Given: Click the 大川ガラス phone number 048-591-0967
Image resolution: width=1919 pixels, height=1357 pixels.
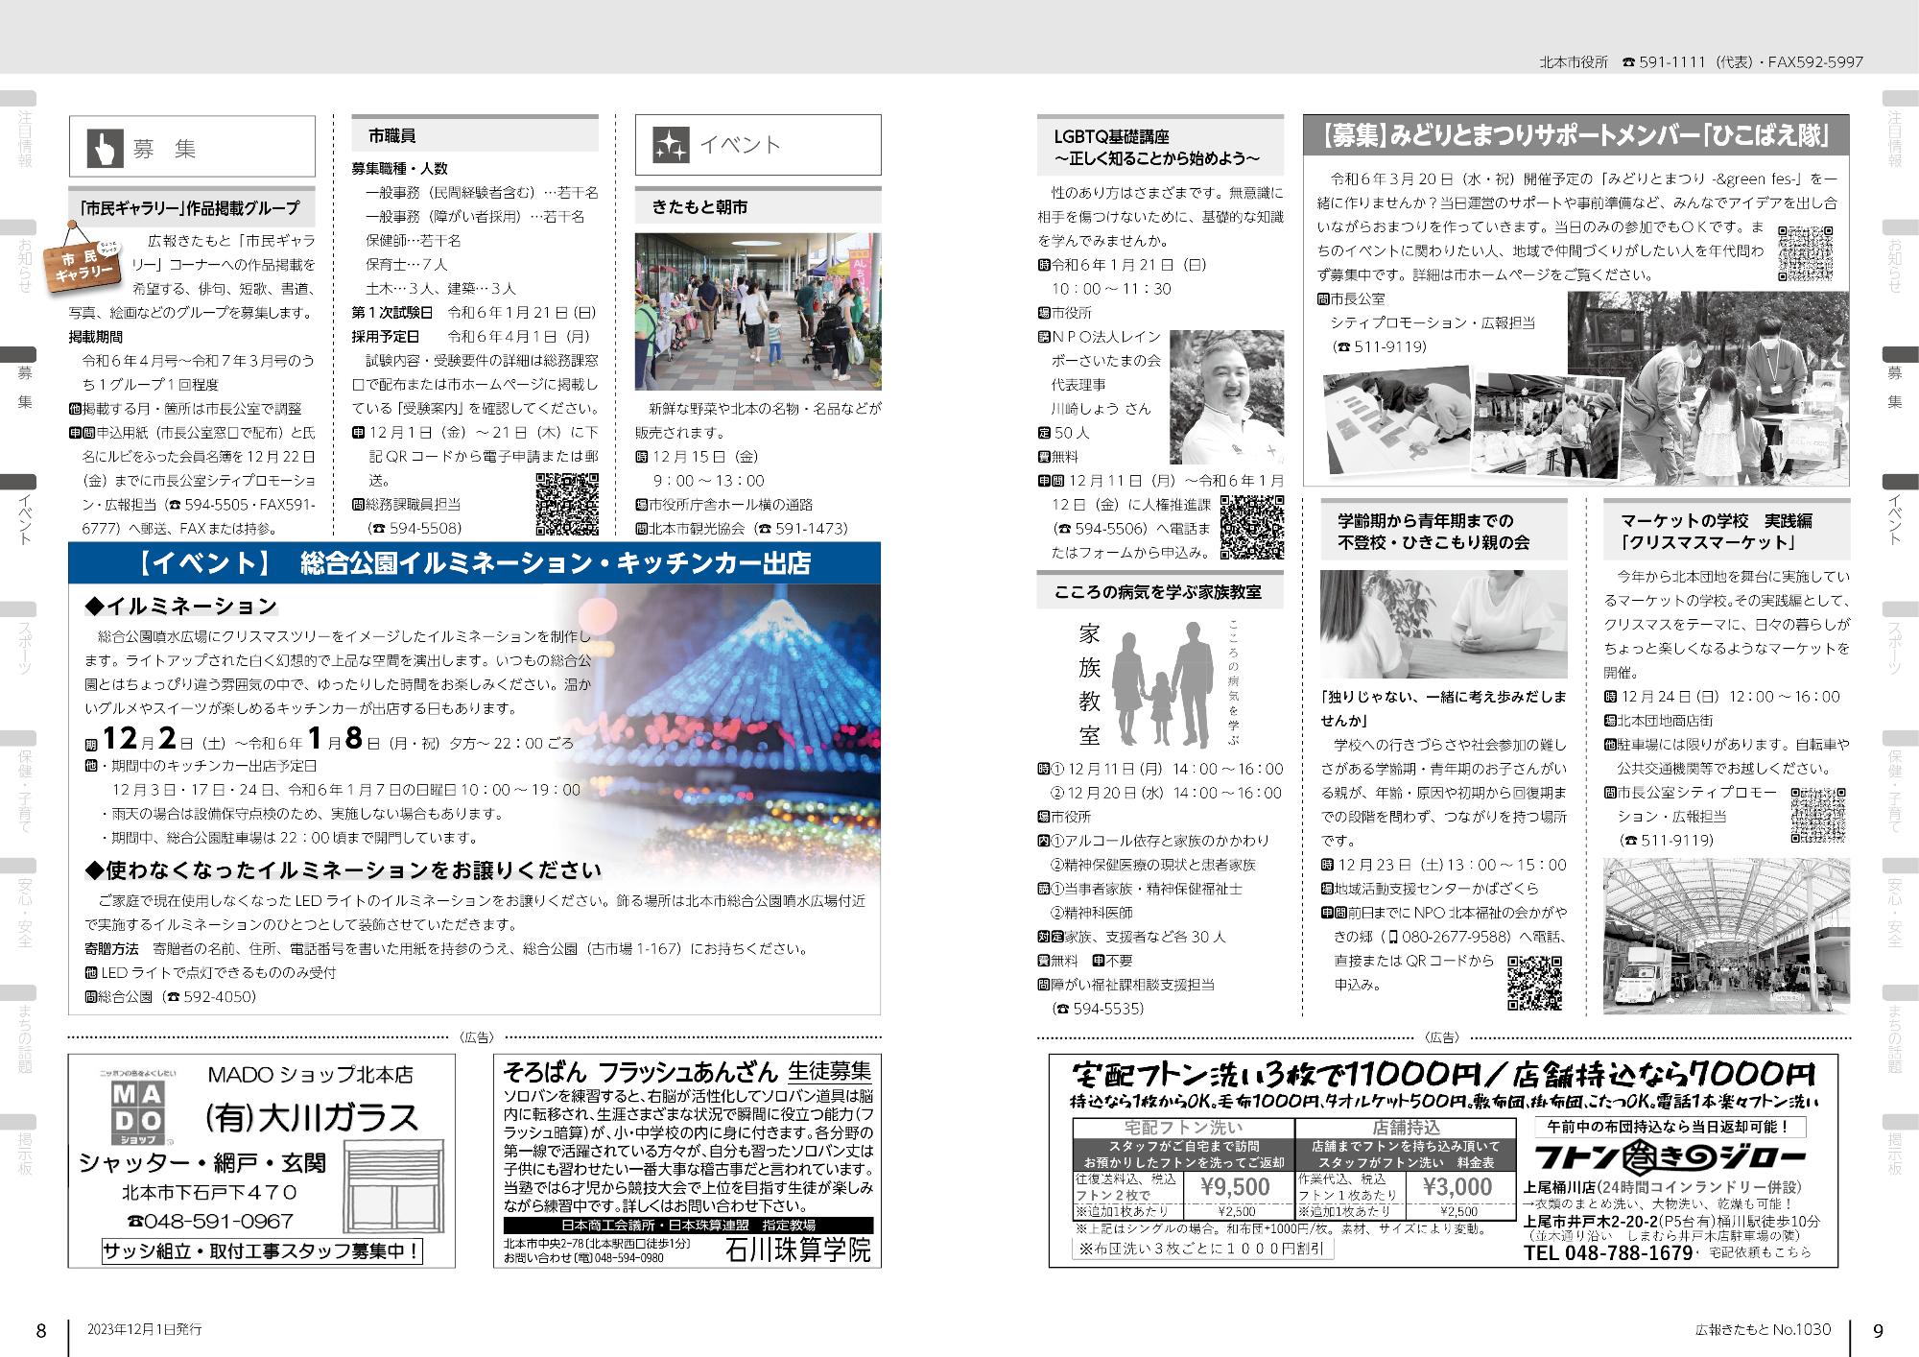Looking at the screenshot, I should tap(211, 1221).
